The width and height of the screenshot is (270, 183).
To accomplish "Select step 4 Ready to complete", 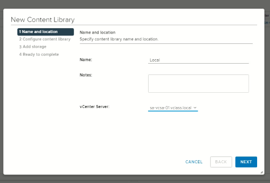I will [39, 54].
